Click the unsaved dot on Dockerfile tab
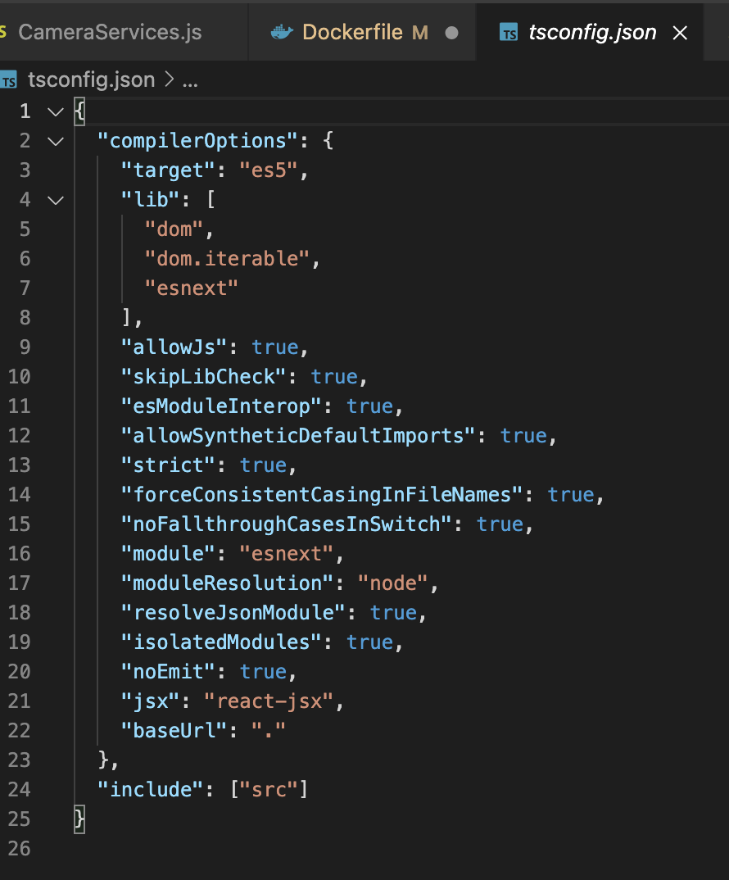729x880 pixels. [x=451, y=34]
